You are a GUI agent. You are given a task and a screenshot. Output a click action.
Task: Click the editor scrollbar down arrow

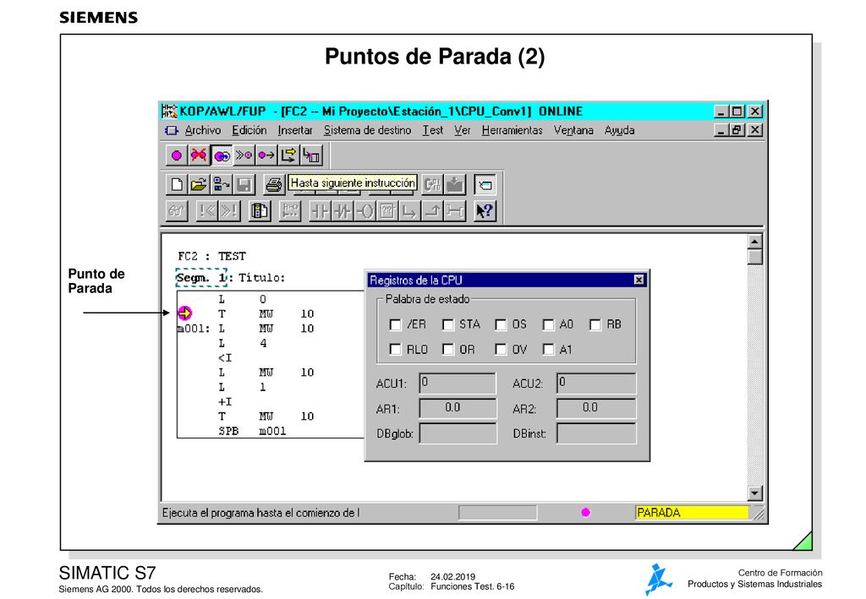coord(754,493)
